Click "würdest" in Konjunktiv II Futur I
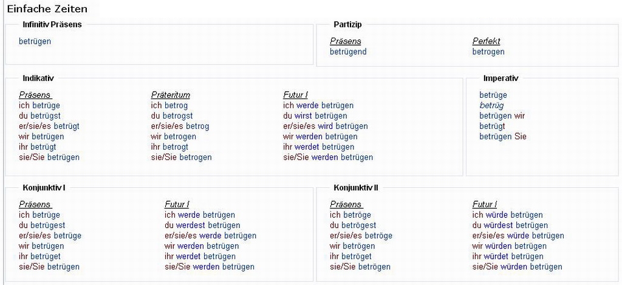 coord(501,225)
